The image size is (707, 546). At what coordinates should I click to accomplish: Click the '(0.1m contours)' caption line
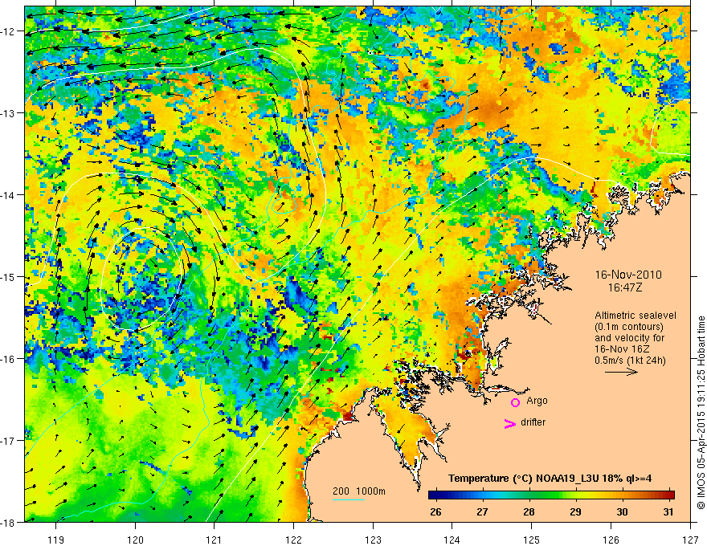coord(629,327)
